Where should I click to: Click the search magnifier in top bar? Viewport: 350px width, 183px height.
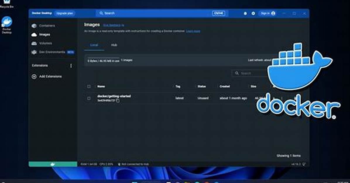(101, 13)
